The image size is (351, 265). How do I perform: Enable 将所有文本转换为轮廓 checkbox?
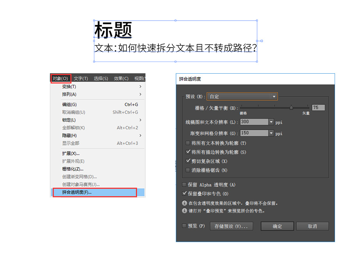(188, 143)
